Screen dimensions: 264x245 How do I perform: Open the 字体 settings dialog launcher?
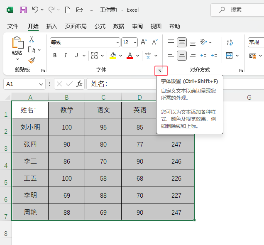click(159, 71)
